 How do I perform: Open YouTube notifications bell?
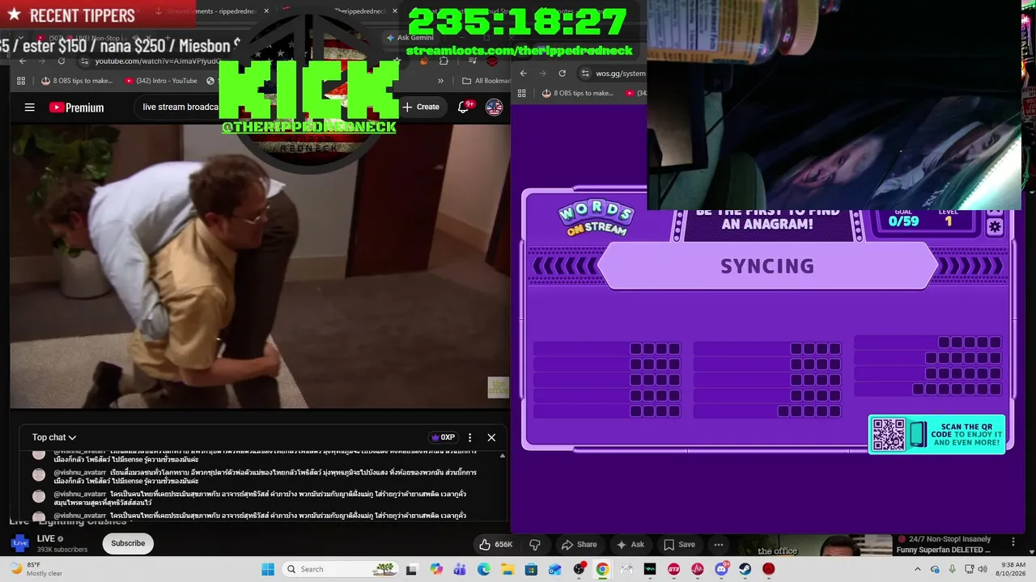click(x=465, y=107)
